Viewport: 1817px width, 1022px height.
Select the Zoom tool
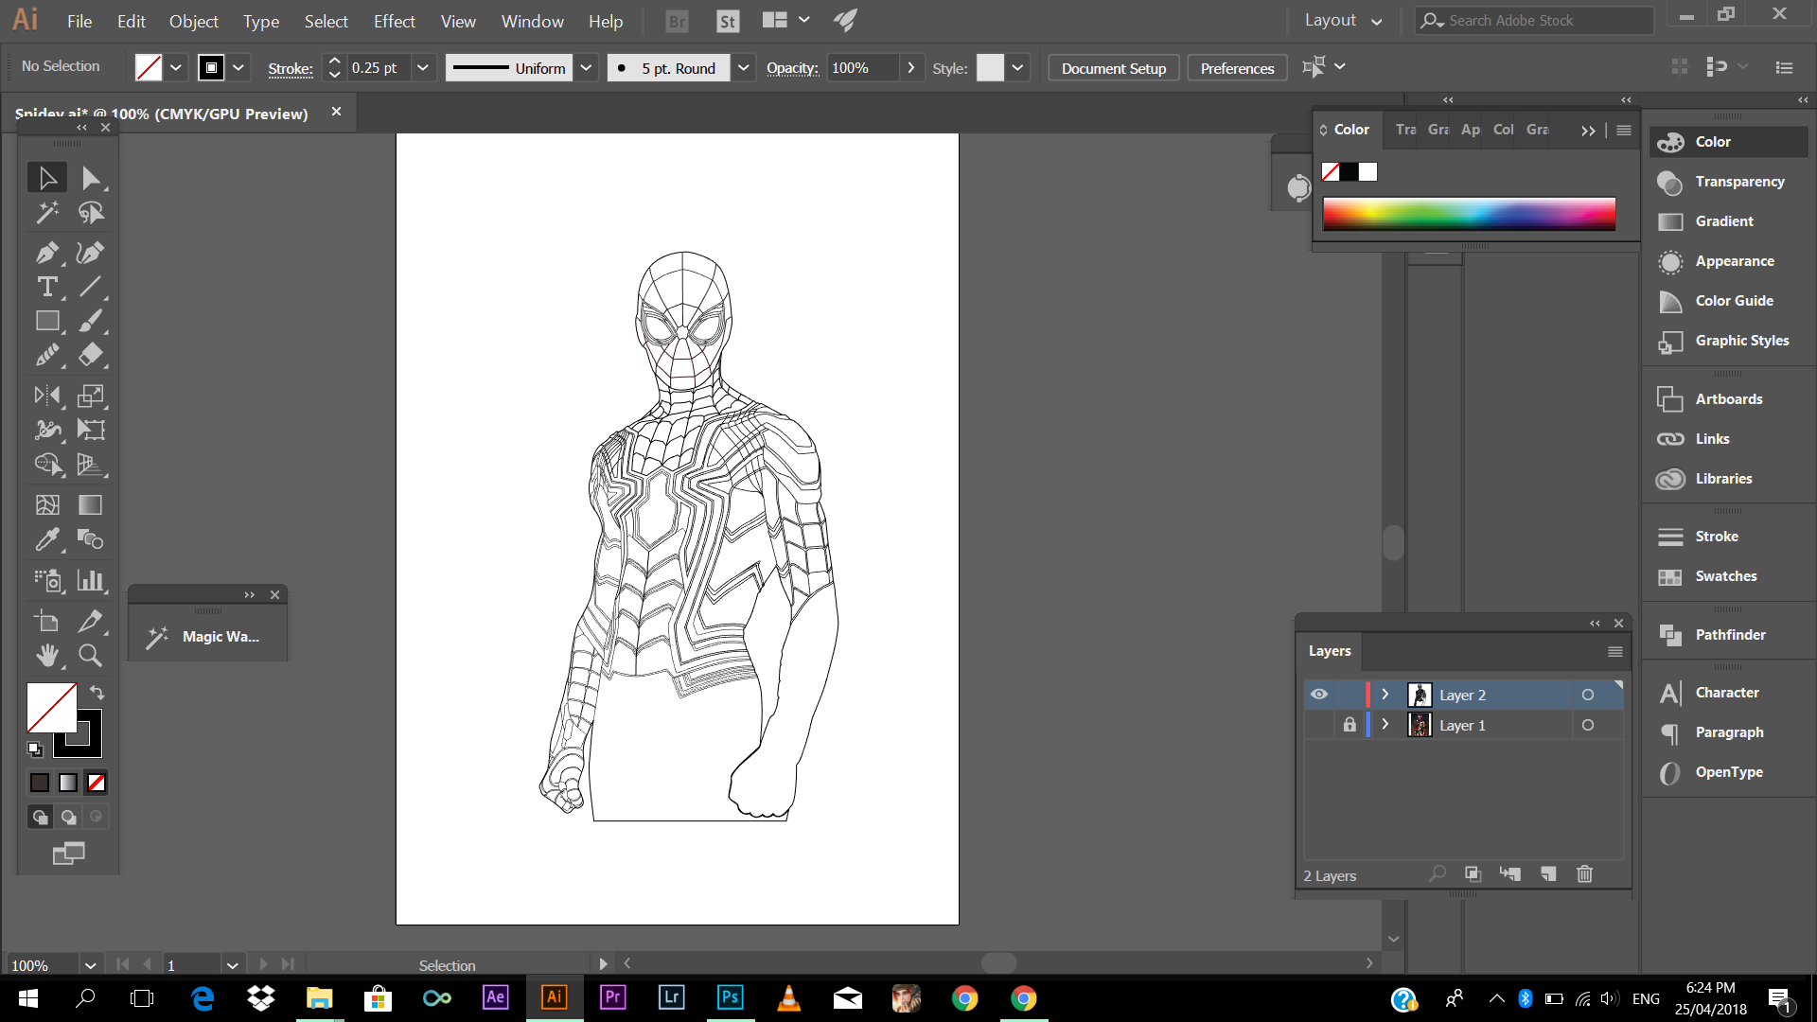tap(91, 655)
